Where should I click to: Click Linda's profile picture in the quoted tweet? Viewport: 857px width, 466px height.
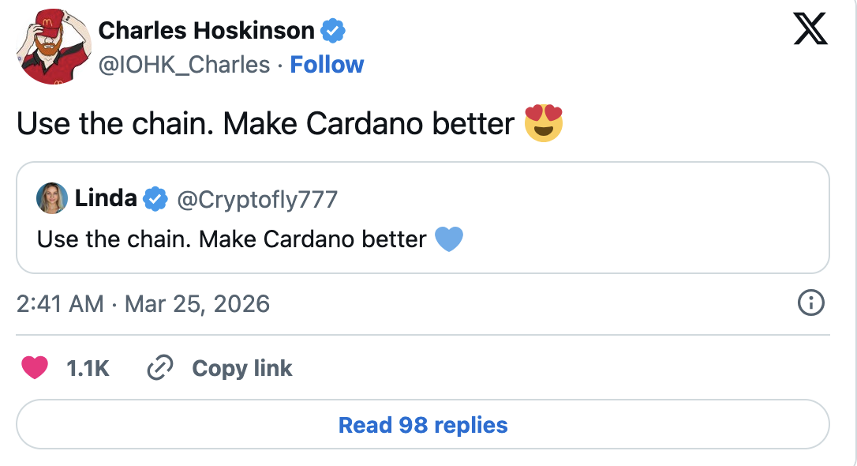click(50, 197)
